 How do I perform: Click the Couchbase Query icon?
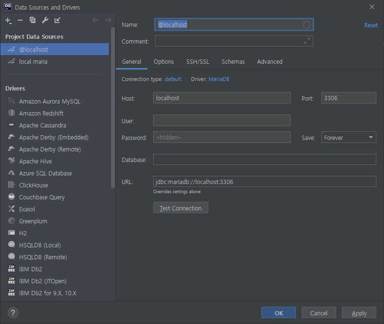[x=11, y=197]
